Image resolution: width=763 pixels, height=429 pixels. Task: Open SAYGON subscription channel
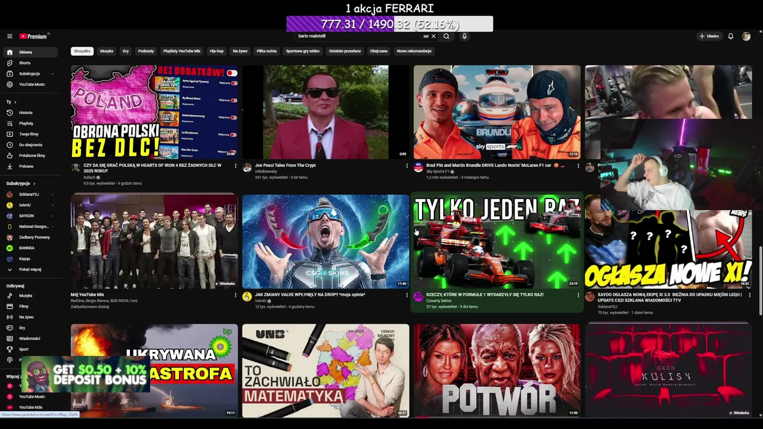[30, 216]
